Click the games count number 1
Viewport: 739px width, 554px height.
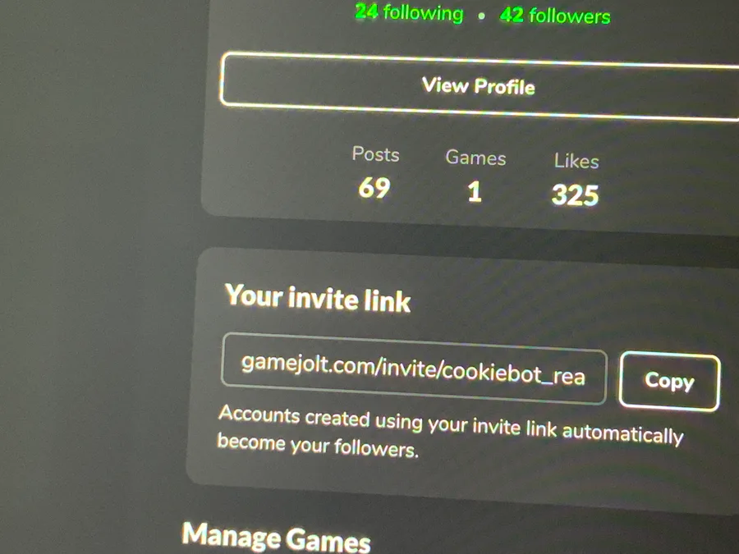[x=475, y=192]
